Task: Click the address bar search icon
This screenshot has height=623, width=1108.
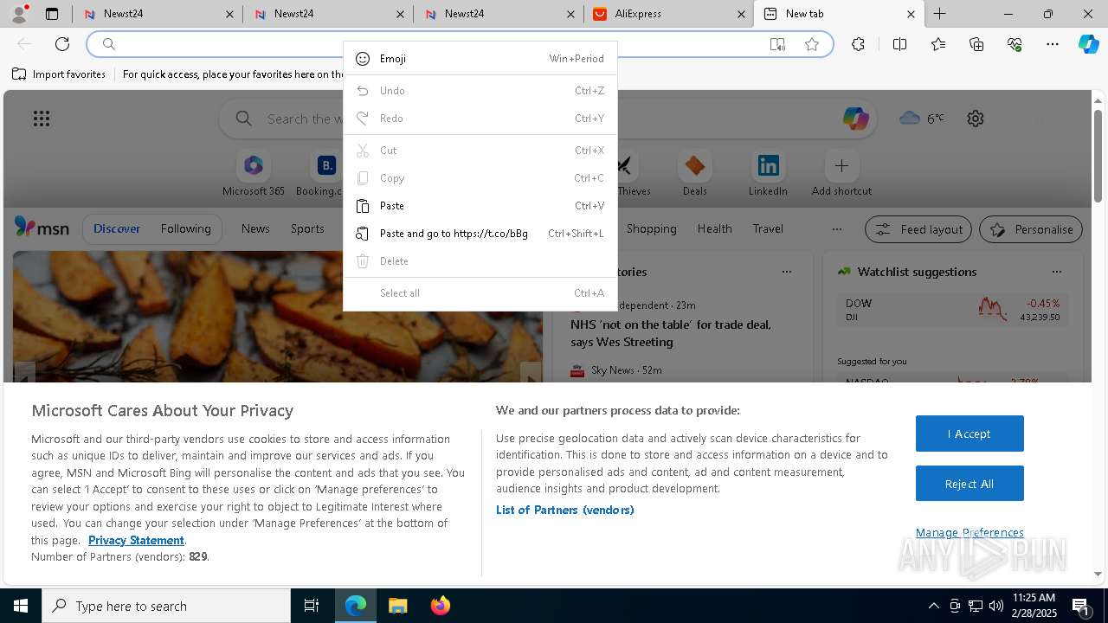Action: (x=109, y=44)
